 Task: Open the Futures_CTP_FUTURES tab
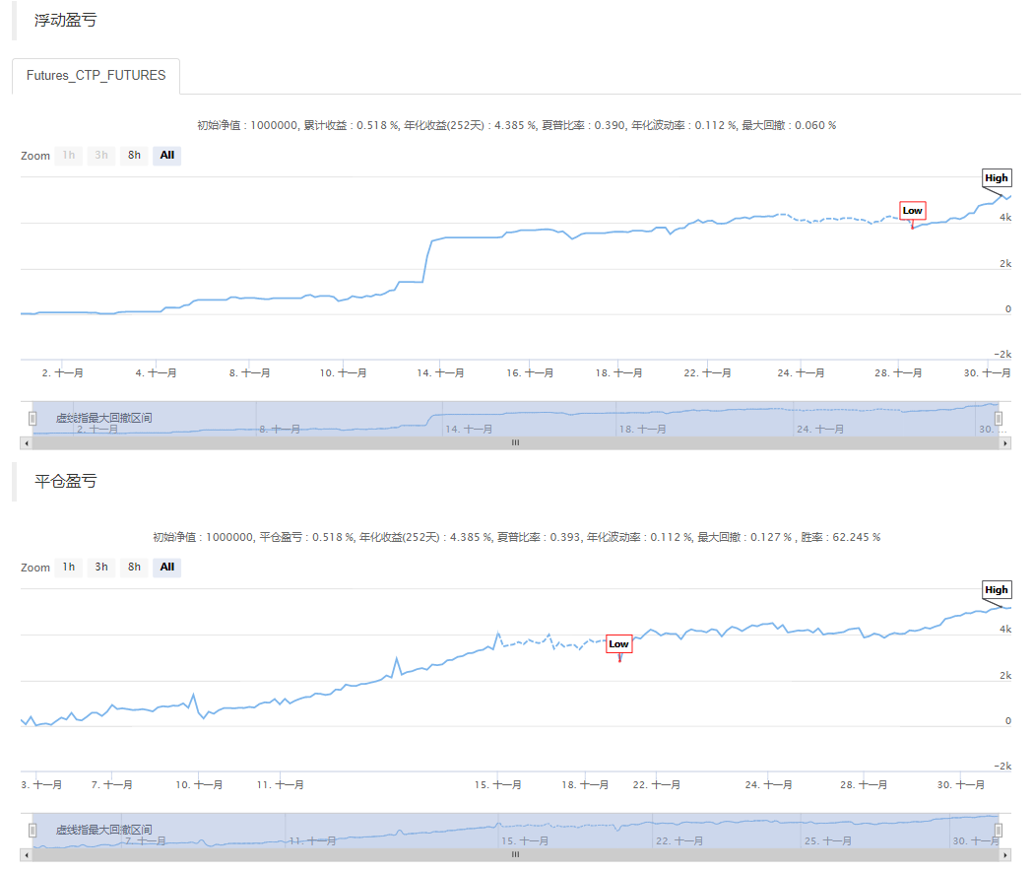(96, 76)
